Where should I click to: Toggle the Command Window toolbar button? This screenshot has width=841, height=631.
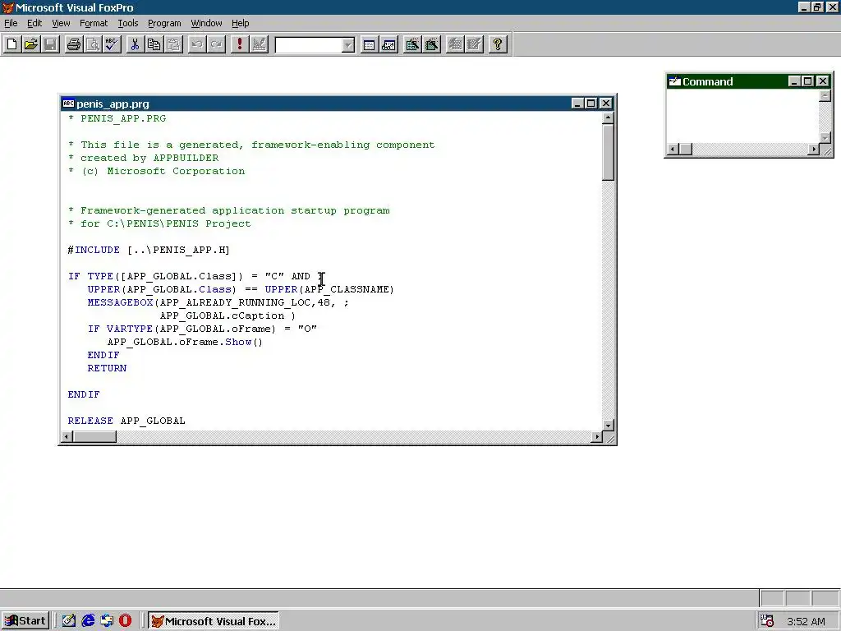click(369, 44)
